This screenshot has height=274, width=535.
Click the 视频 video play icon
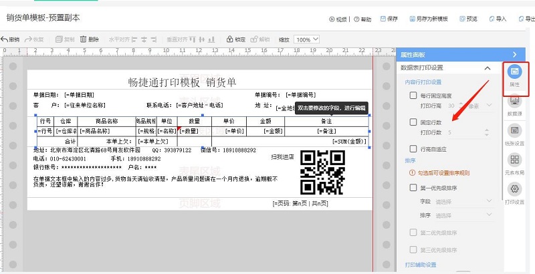coord(332,19)
